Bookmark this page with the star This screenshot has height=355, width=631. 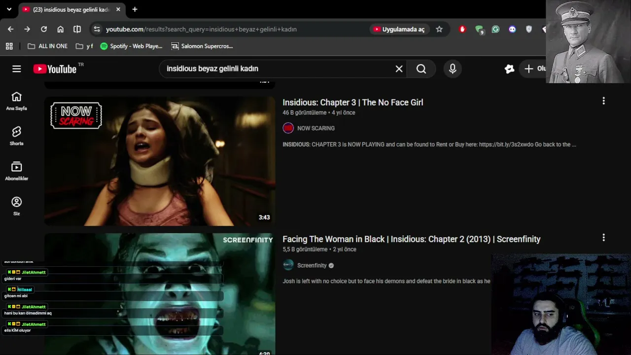tap(439, 29)
